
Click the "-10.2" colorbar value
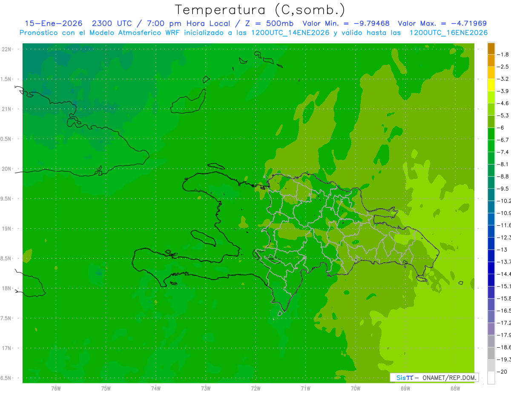[x=504, y=201]
